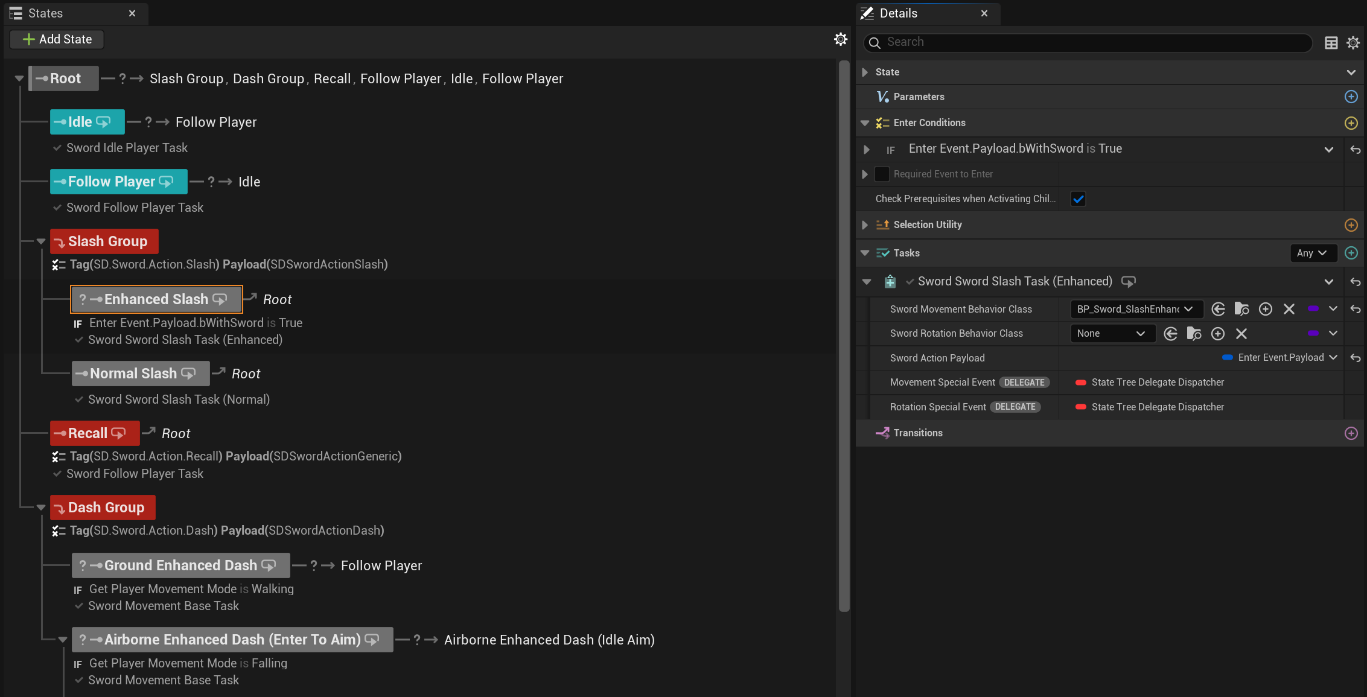The image size is (1367, 697).
Task: Toggle the Sword Slash Task enabled checkmark
Action: (x=910, y=282)
